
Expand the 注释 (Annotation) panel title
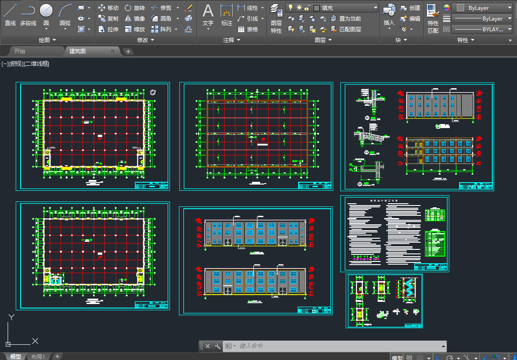tap(231, 40)
